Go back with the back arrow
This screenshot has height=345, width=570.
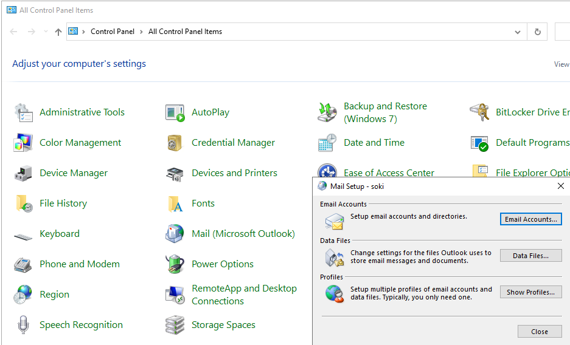click(x=13, y=32)
